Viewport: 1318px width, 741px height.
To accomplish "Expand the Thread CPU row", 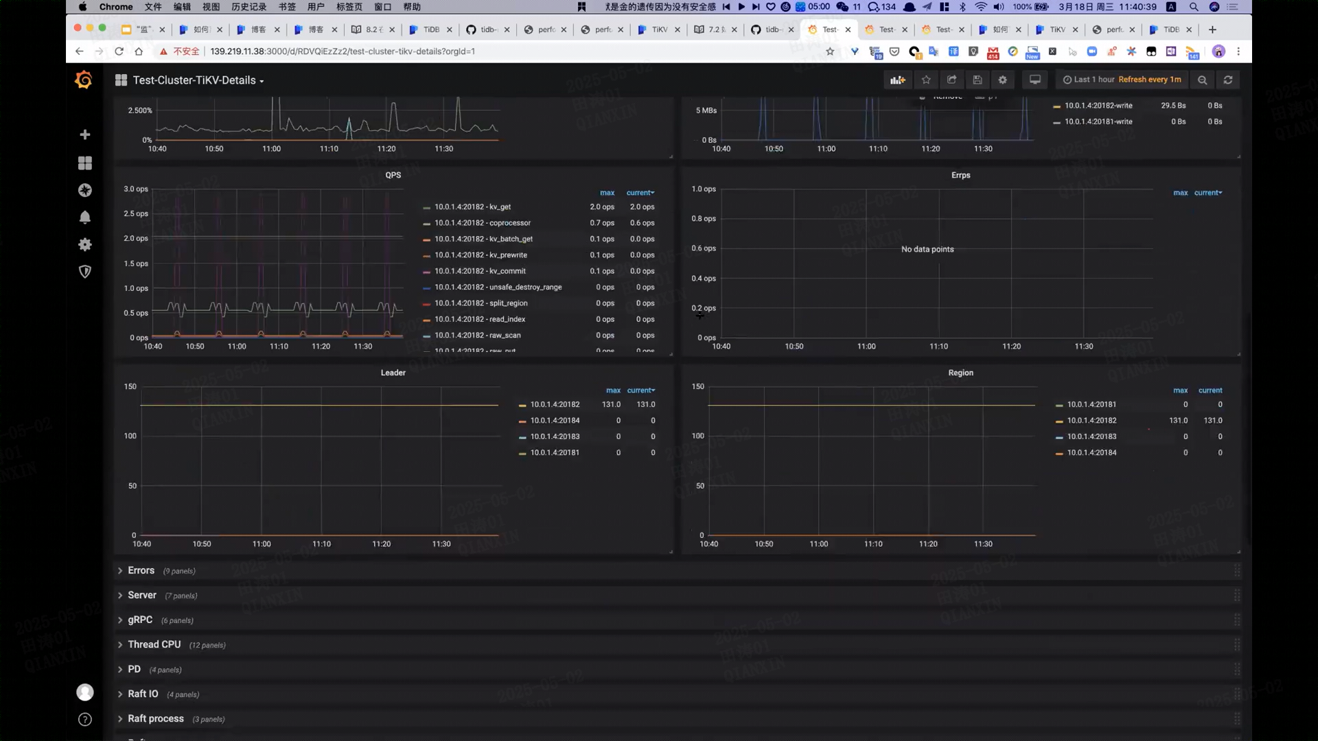I will point(154,644).
